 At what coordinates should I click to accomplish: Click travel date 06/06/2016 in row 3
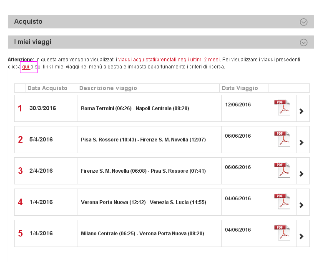tap(238, 167)
